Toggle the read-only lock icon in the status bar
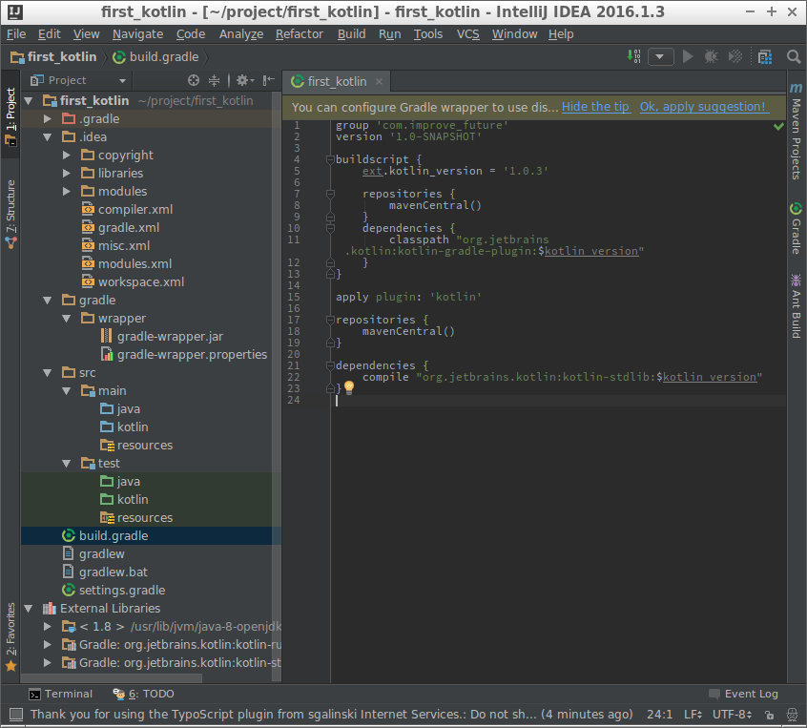The image size is (807, 728). pyautogui.click(x=770, y=714)
